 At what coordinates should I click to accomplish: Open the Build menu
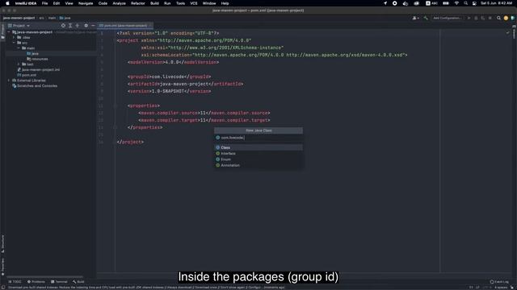tap(154, 3)
